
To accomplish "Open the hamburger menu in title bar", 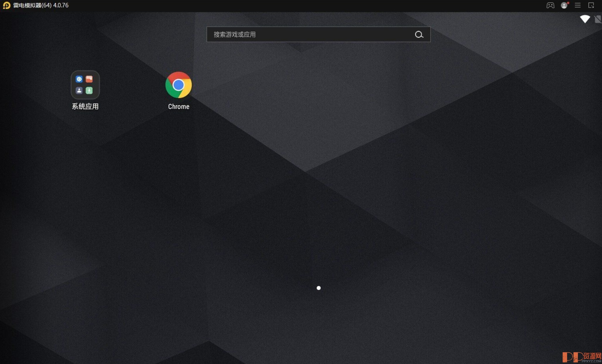I will (x=577, y=5).
